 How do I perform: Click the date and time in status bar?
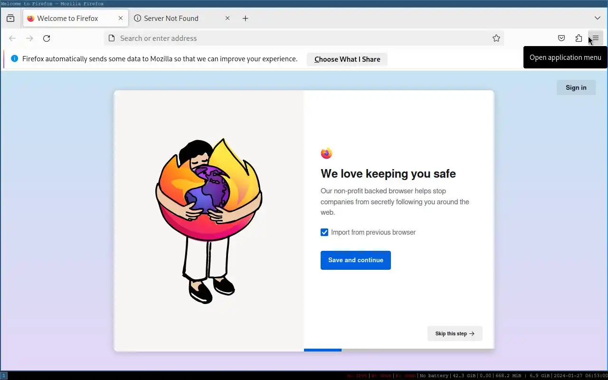pos(580,376)
